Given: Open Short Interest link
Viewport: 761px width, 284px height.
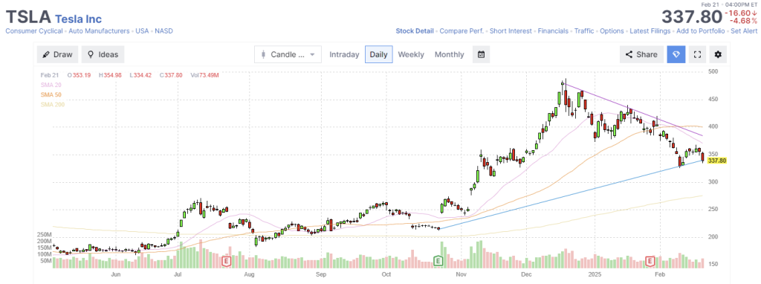Looking at the screenshot, I should point(511,31).
